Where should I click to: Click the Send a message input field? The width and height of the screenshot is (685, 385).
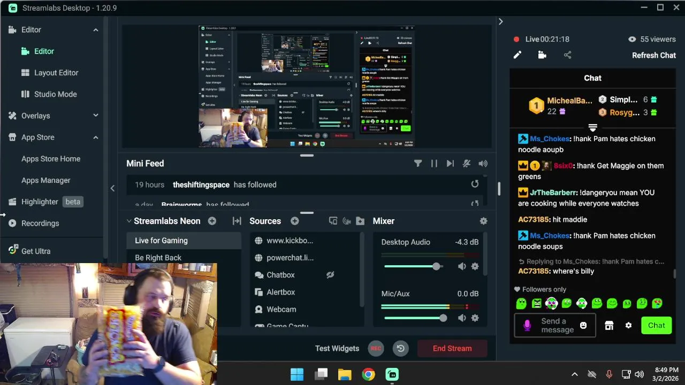tap(555, 325)
